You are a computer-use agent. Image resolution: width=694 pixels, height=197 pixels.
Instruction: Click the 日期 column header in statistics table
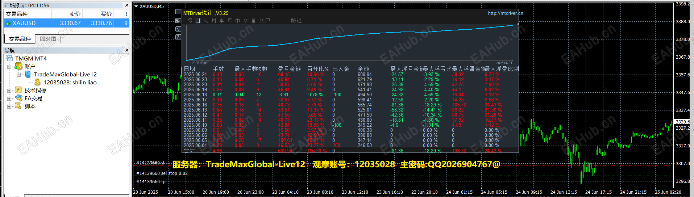pyautogui.click(x=190, y=69)
